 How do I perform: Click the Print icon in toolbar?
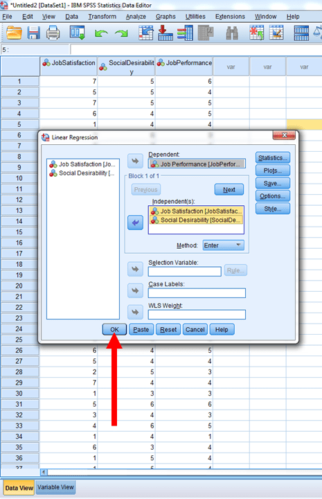pyautogui.click(x=53, y=33)
